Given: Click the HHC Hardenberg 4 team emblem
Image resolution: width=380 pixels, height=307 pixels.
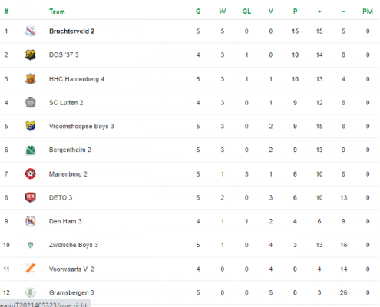Looking at the screenshot, I should pos(31,79).
